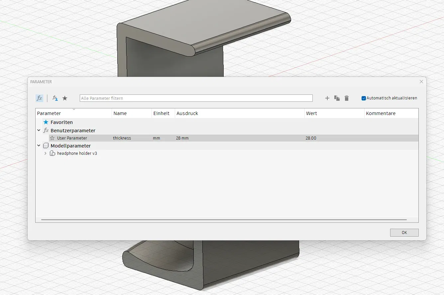Click the Modellparameter box icon
444x295 pixels.
46,146
